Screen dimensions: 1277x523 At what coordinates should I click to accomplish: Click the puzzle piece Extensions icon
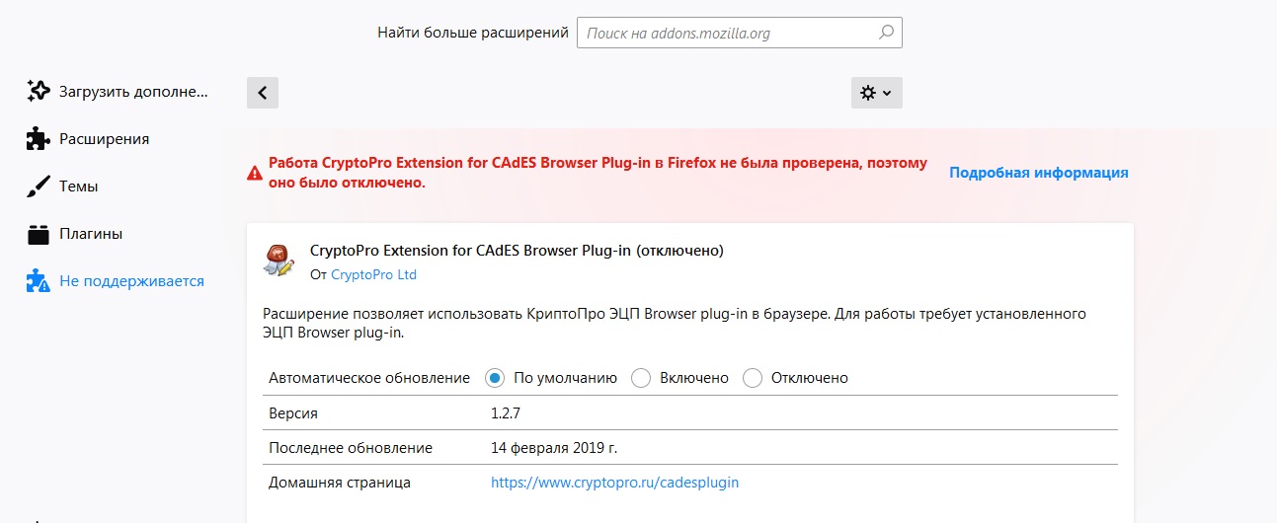(x=38, y=139)
